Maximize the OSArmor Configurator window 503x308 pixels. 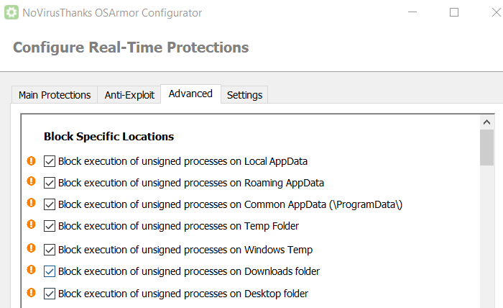point(454,13)
